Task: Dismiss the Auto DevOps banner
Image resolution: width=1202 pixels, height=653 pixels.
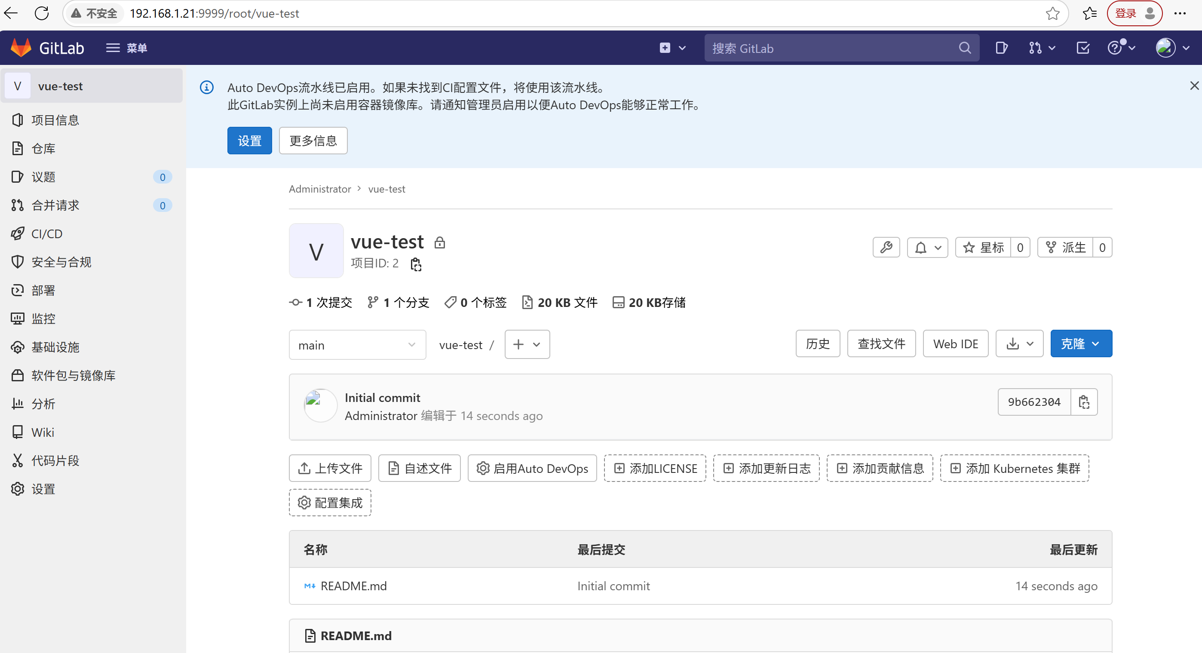Action: pyautogui.click(x=1194, y=86)
